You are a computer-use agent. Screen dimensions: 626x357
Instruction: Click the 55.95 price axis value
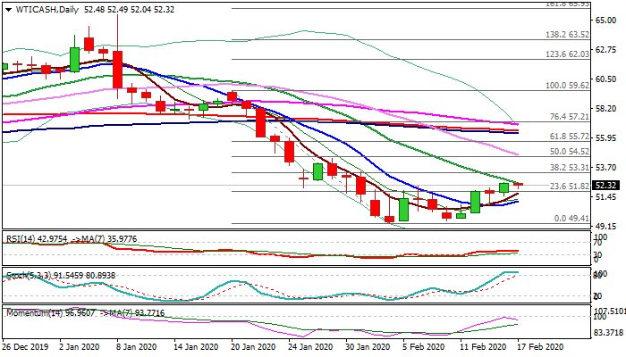pos(605,137)
